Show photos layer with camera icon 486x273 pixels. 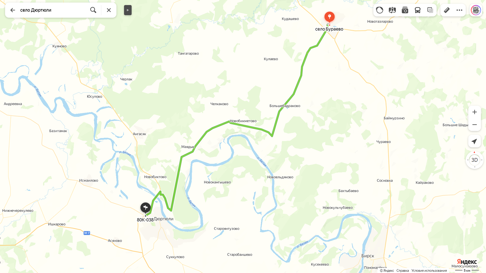(405, 10)
